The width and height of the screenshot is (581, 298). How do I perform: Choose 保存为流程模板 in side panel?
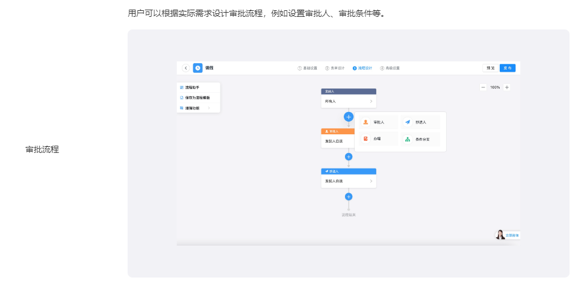coord(198,98)
